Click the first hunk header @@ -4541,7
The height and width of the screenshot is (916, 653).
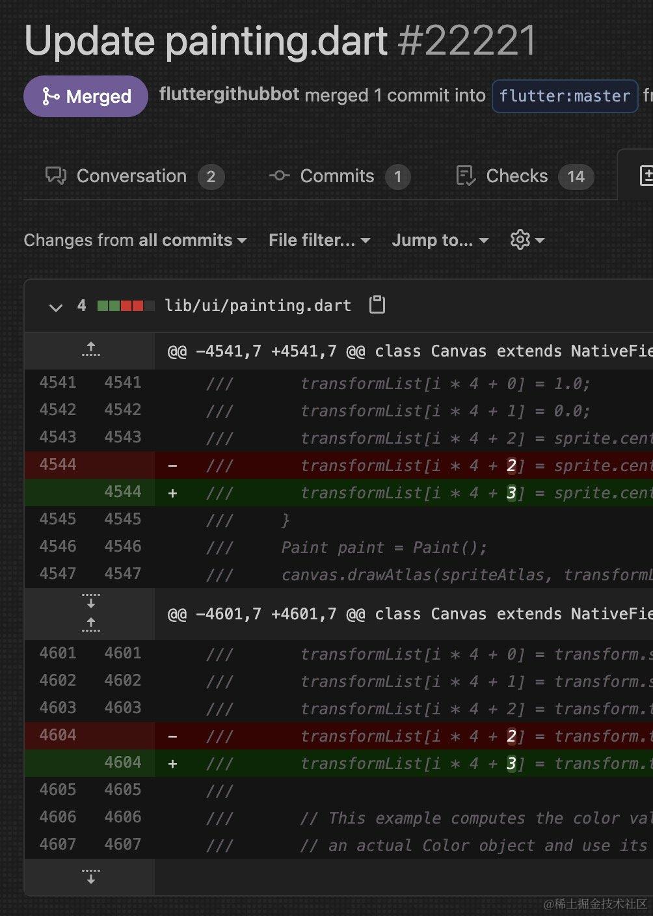tap(410, 351)
